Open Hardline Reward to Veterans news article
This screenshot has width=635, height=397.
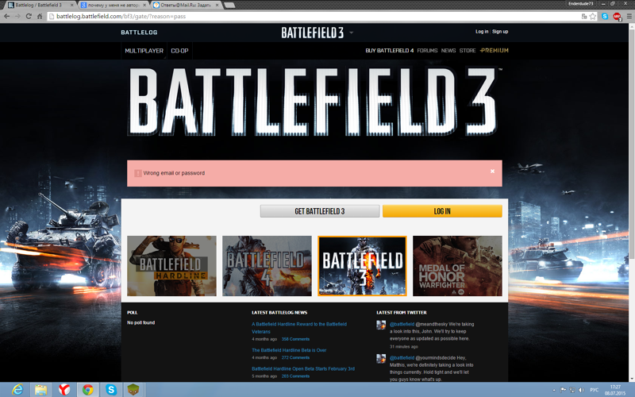[299, 328]
